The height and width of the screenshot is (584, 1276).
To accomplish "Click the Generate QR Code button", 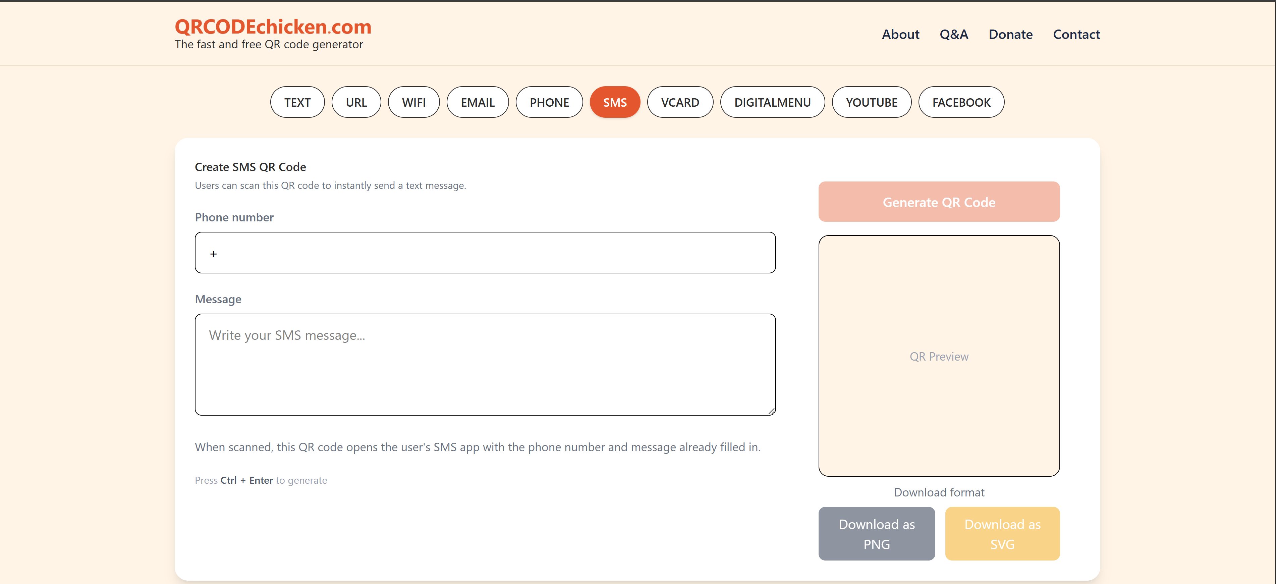I will click(x=939, y=202).
